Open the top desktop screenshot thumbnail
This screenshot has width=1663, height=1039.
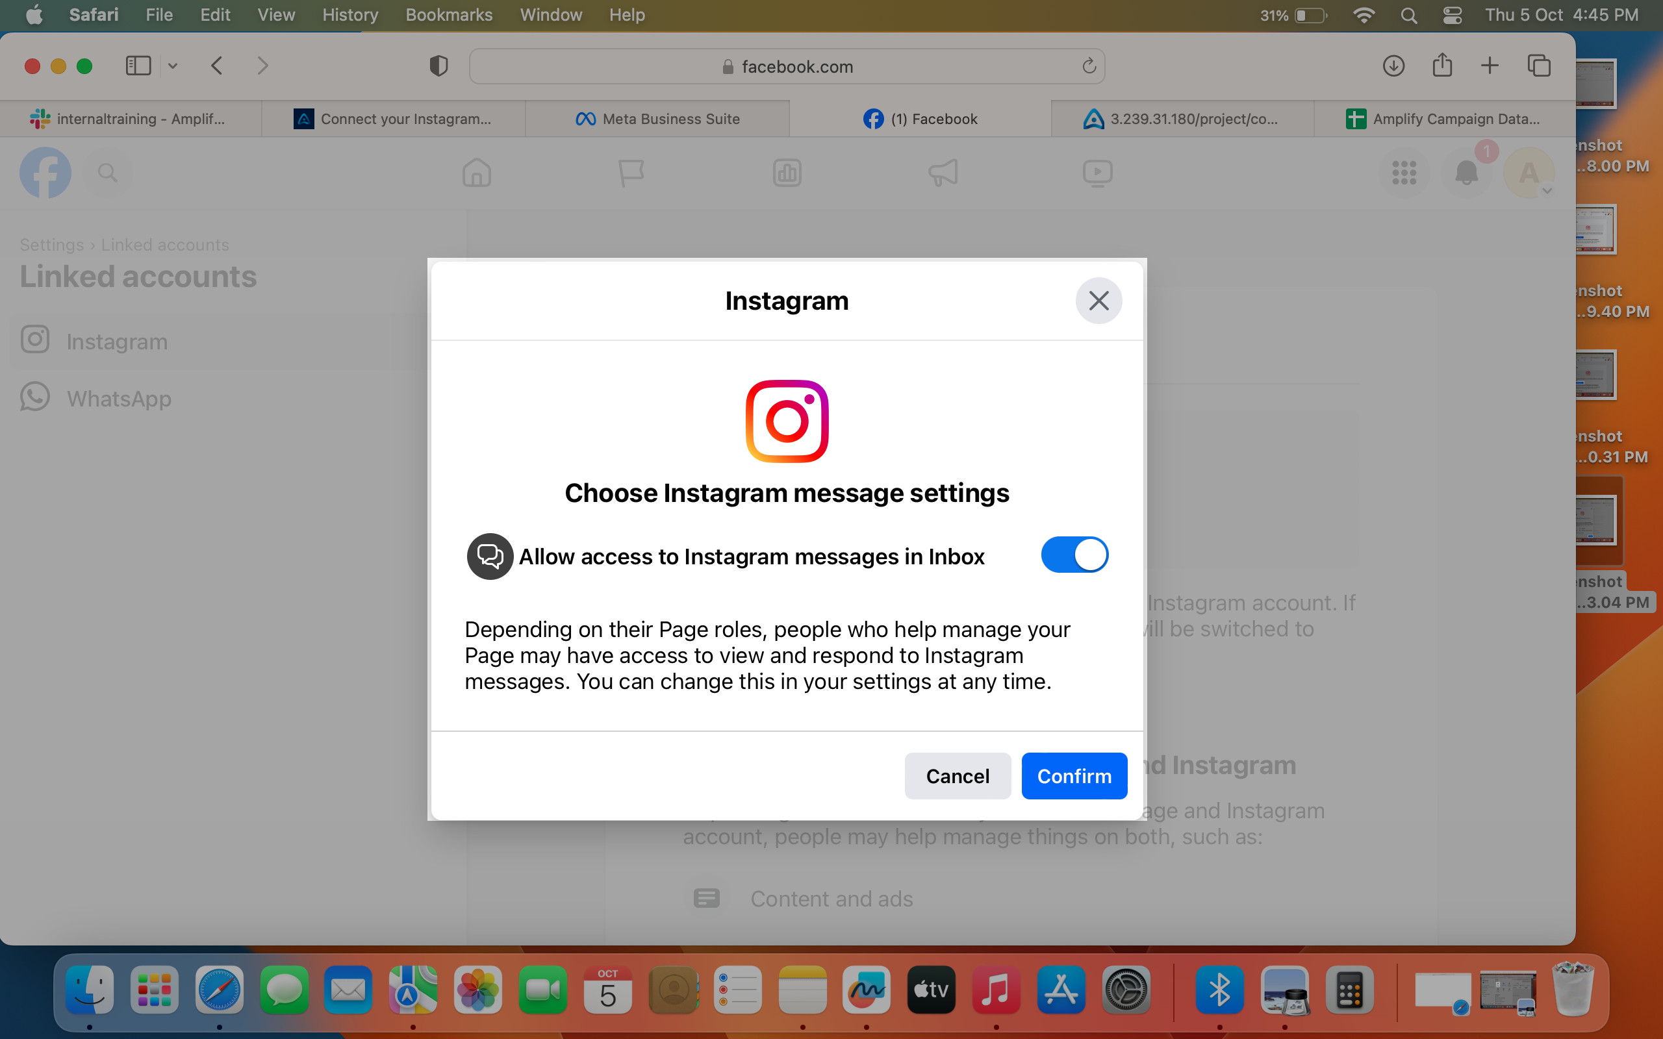point(1595,83)
